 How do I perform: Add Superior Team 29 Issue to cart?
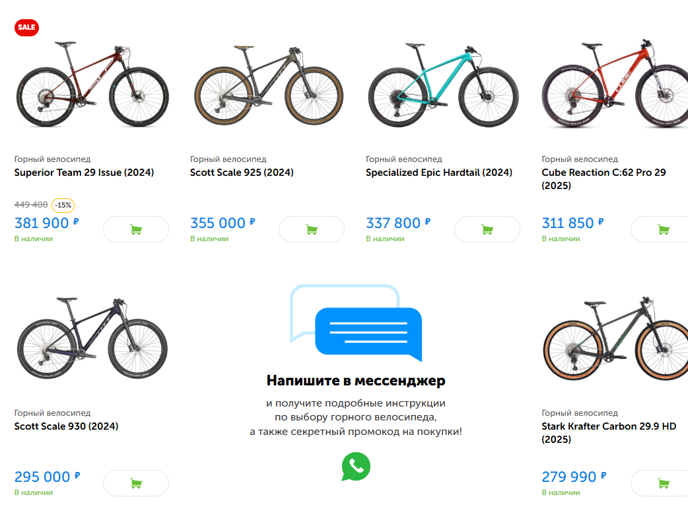136,229
